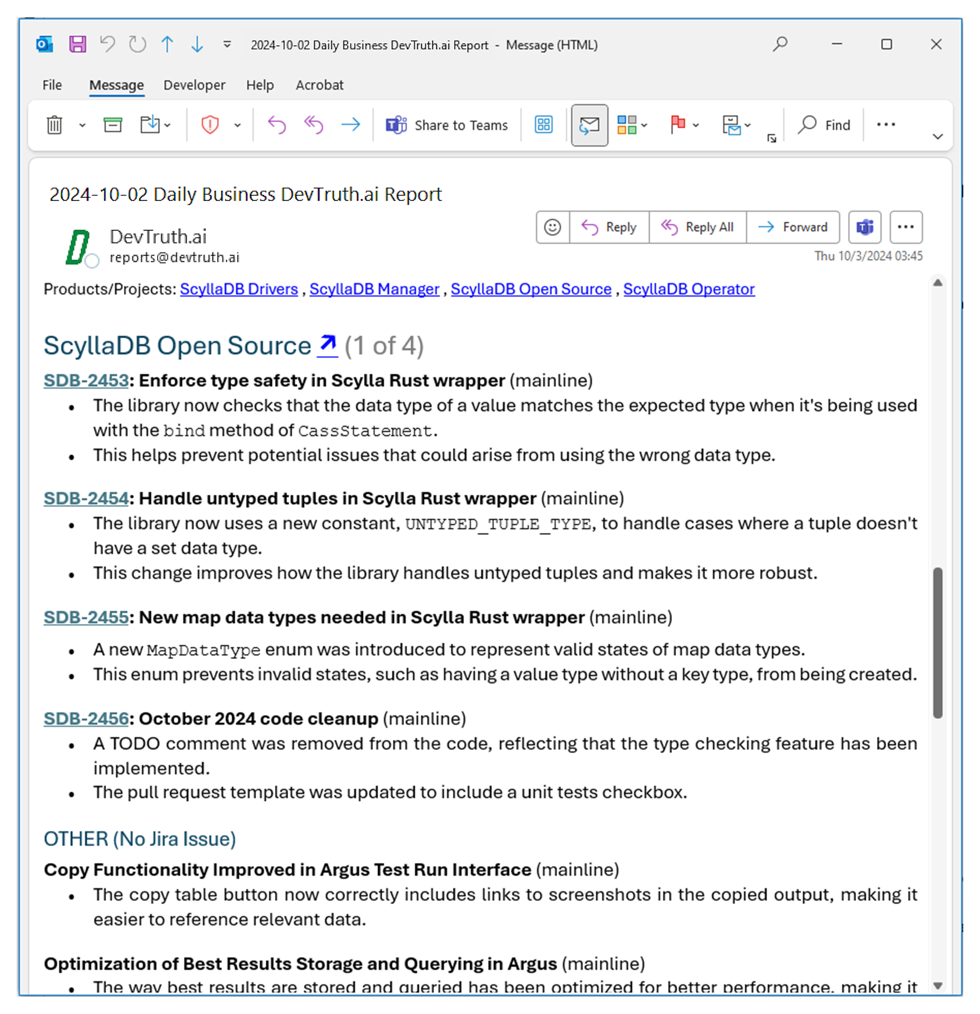The width and height of the screenshot is (980, 1014).
Task: Archive this message
Action: coord(112,125)
